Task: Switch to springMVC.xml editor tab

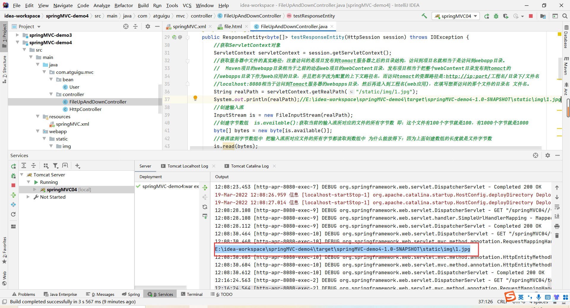Action: pos(189,26)
